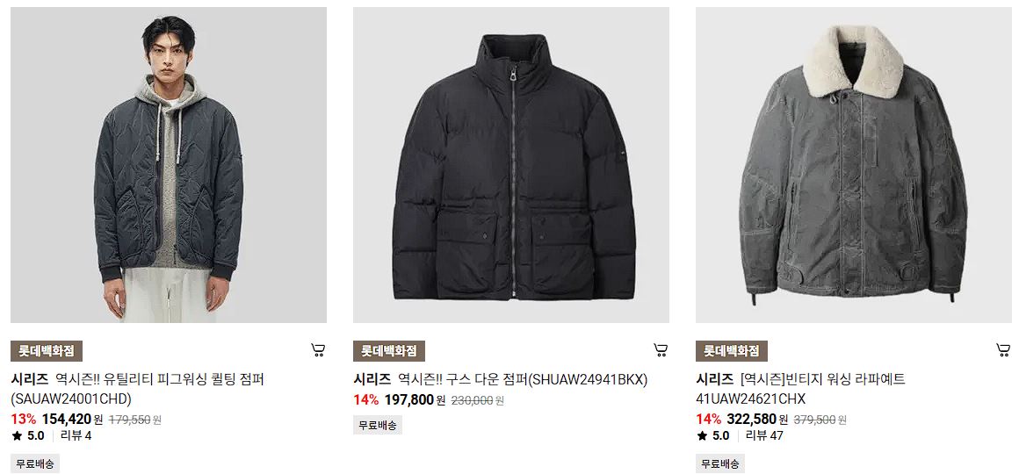1019x474 pixels.
Task: Click 무료배송 tag under goose down jumper
Action: (x=378, y=426)
